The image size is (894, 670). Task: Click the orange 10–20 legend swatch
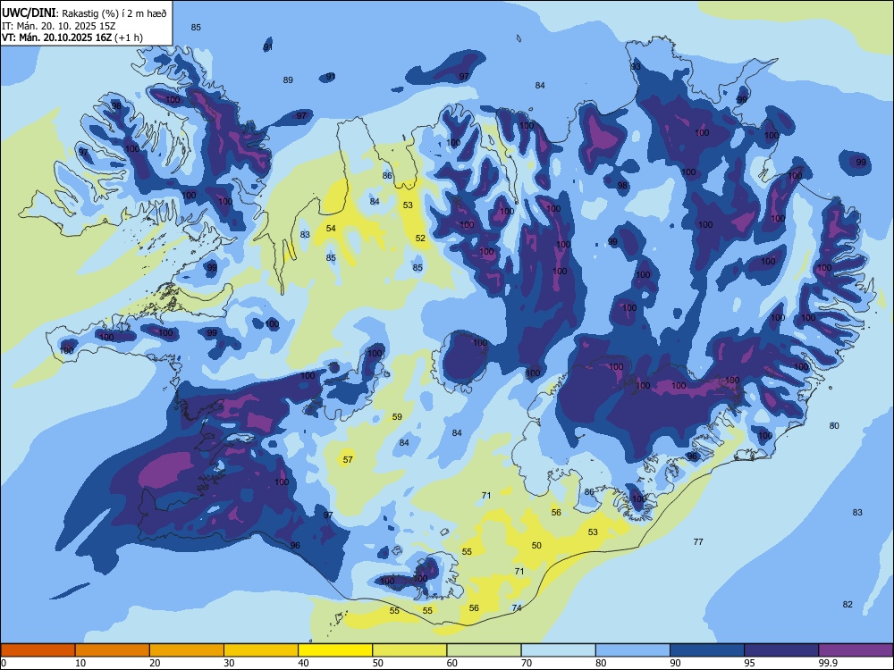tap(113, 650)
